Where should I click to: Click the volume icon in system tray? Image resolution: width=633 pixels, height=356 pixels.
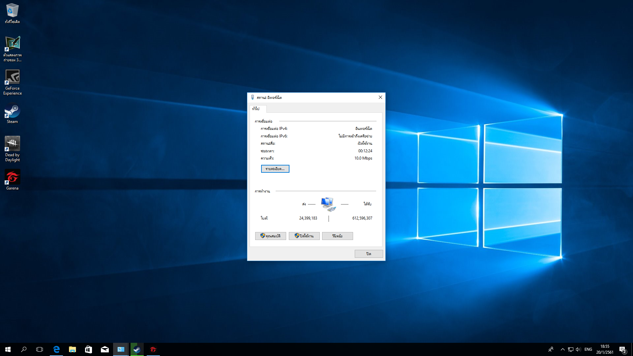point(575,349)
